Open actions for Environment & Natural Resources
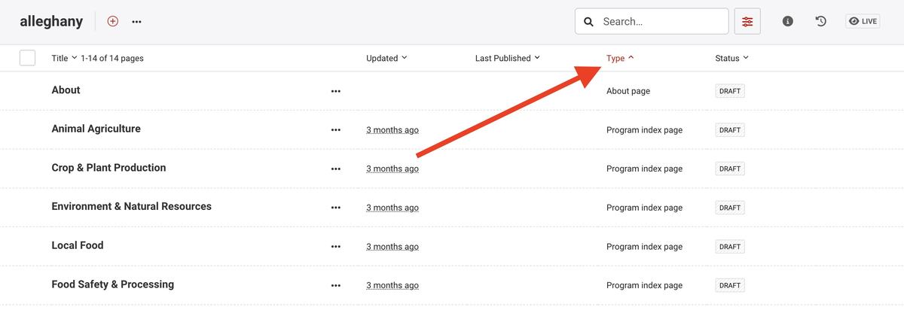 tap(336, 208)
